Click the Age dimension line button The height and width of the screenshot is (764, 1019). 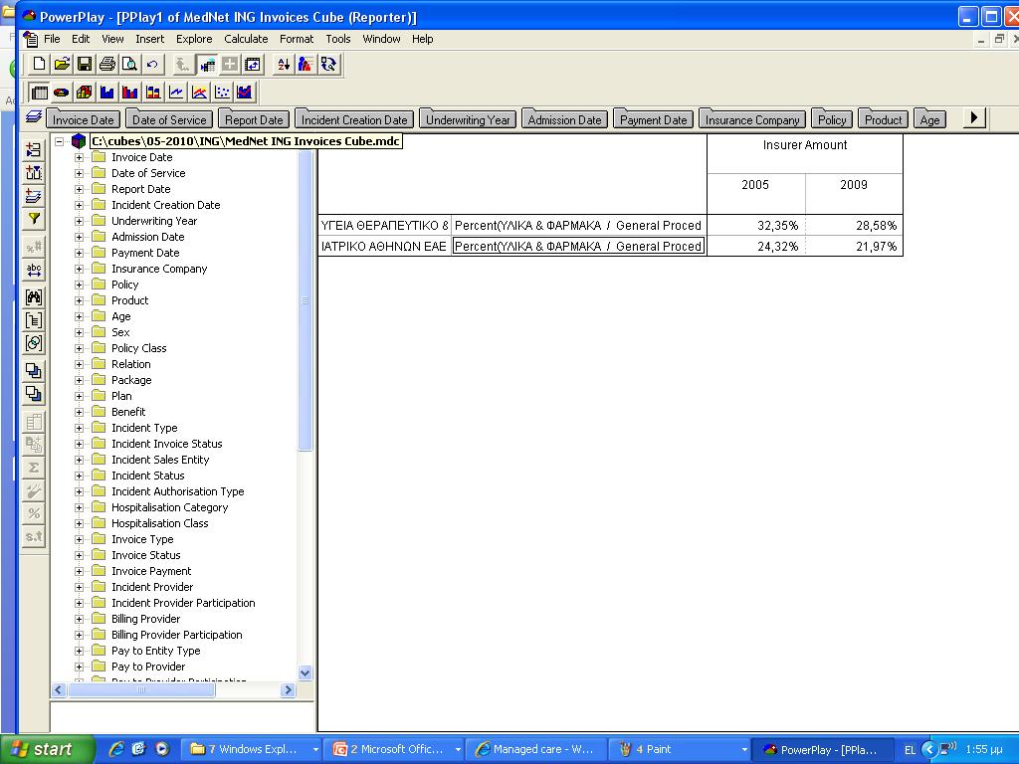coord(930,119)
